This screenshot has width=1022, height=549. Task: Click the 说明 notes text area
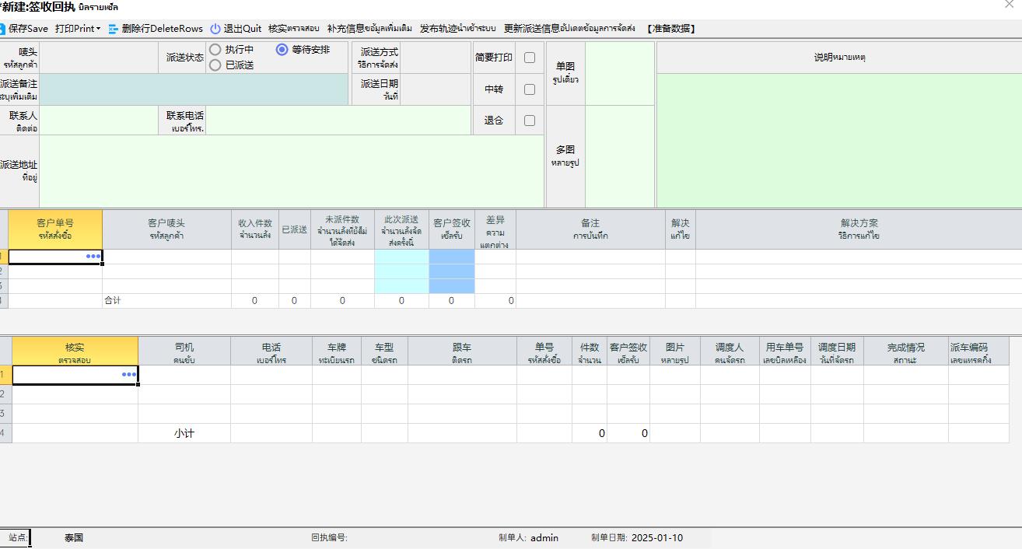pyautogui.click(x=839, y=140)
